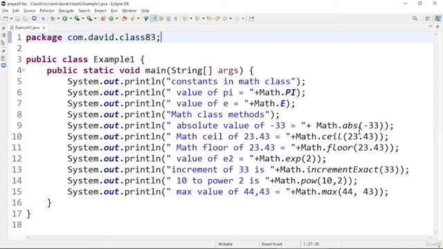Toggle Mark Occurrences
The image size is (443, 249).
click(154, 19)
